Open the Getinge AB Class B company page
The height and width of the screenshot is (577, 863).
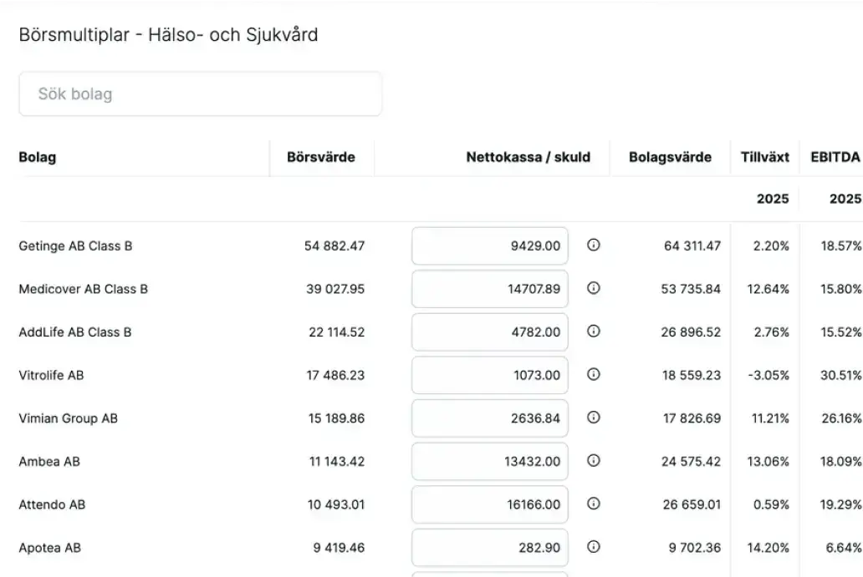[x=78, y=245]
